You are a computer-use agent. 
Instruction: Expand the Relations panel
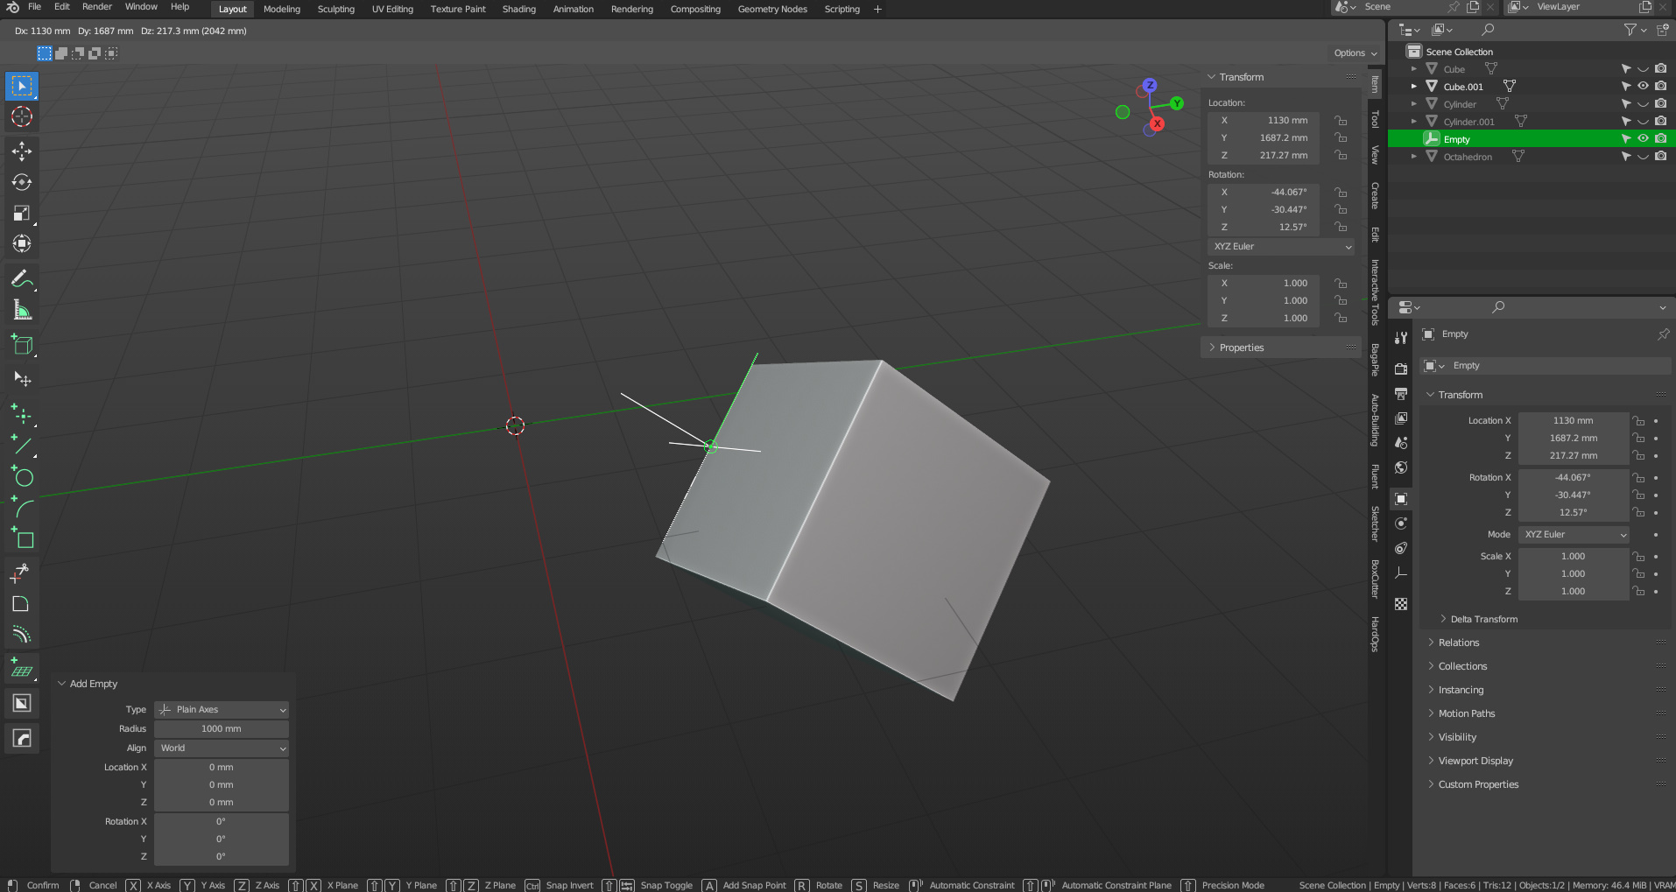(x=1459, y=643)
